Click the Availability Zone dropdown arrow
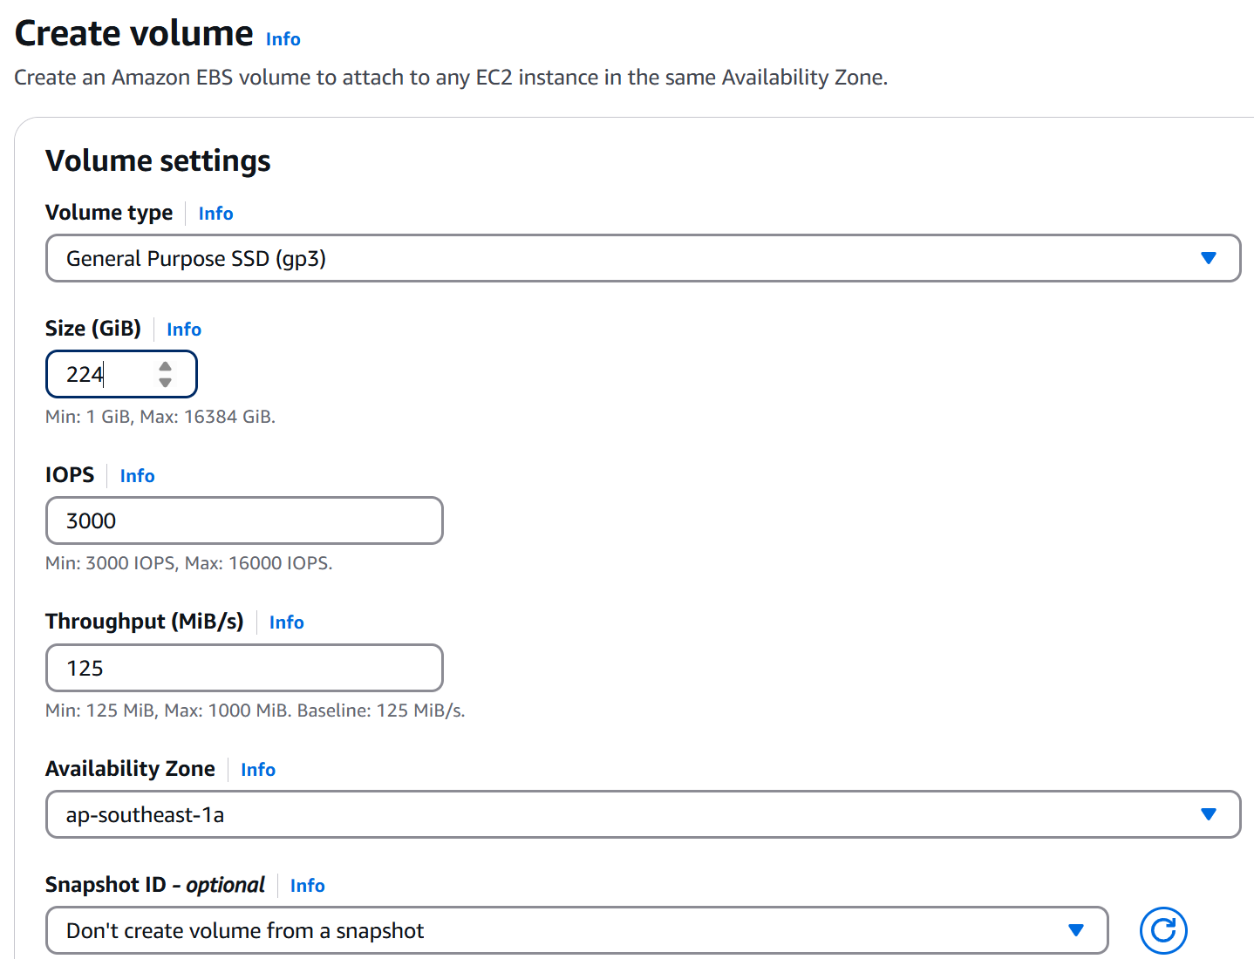 tap(1209, 814)
